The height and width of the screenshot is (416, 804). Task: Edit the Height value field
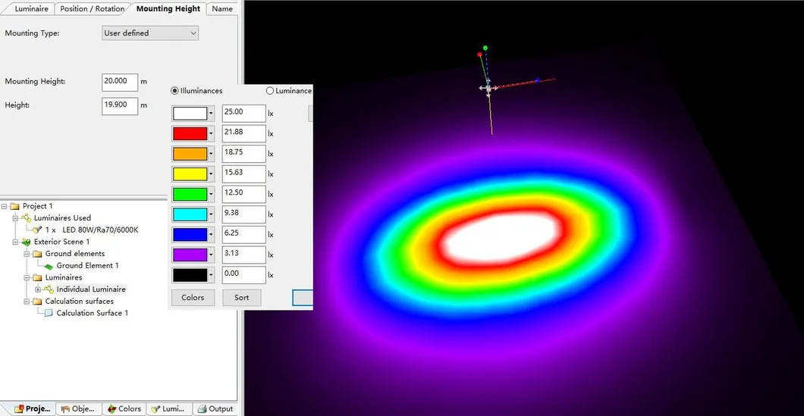click(120, 105)
